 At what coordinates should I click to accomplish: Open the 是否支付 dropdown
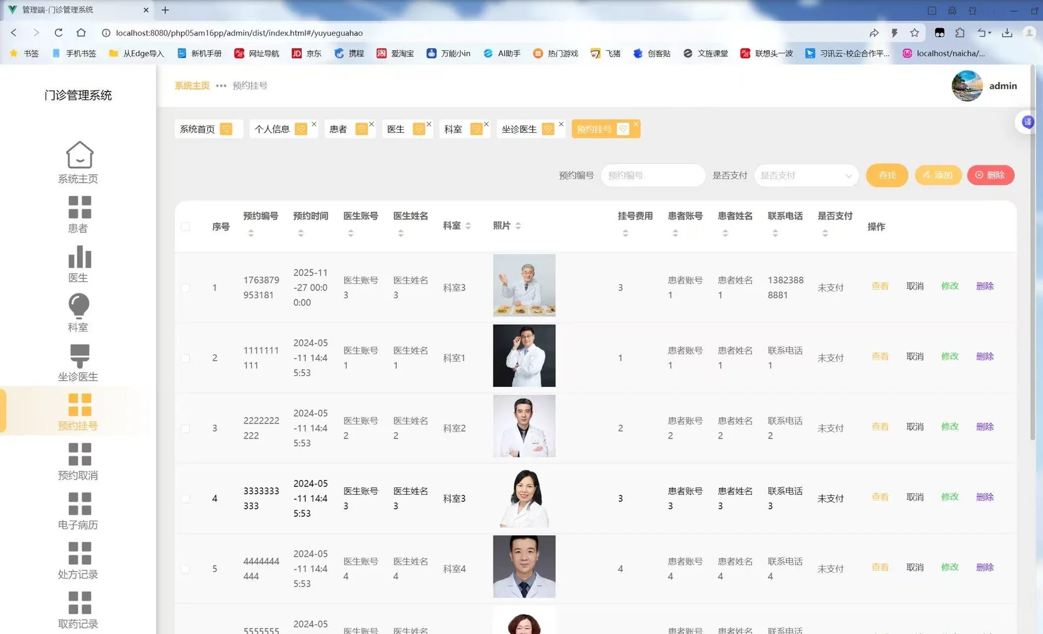pos(806,175)
